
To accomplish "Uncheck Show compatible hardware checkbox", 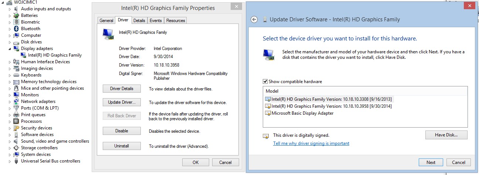I will point(265,82).
